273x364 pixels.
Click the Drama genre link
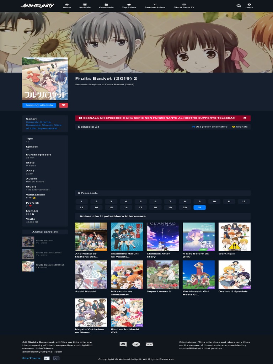[x=45, y=122]
